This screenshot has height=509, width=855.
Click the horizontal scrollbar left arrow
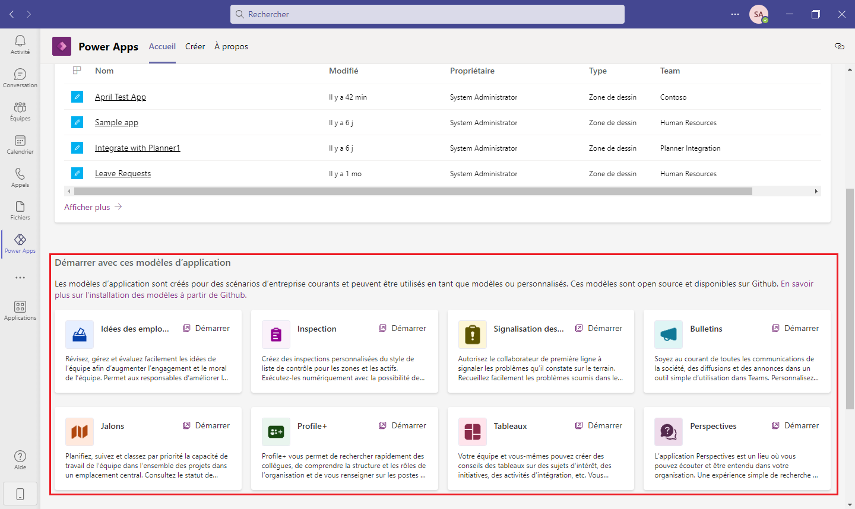pyautogui.click(x=69, y=191)
